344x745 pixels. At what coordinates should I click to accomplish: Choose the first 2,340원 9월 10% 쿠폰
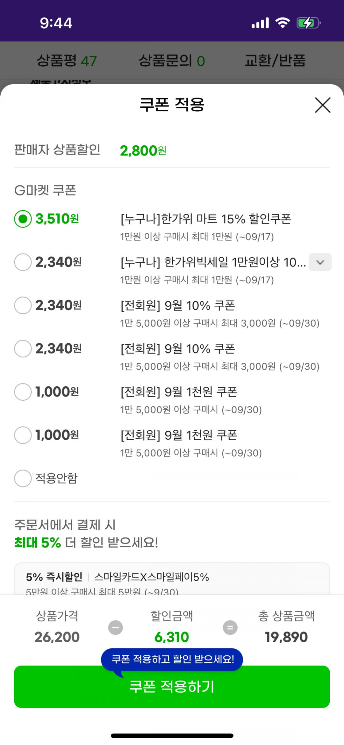click(x=23, y=305)
